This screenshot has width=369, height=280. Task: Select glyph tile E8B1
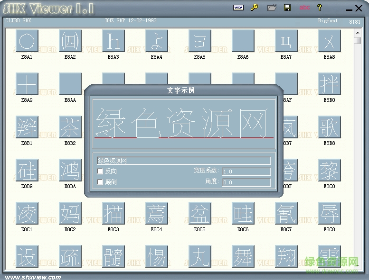27,127
